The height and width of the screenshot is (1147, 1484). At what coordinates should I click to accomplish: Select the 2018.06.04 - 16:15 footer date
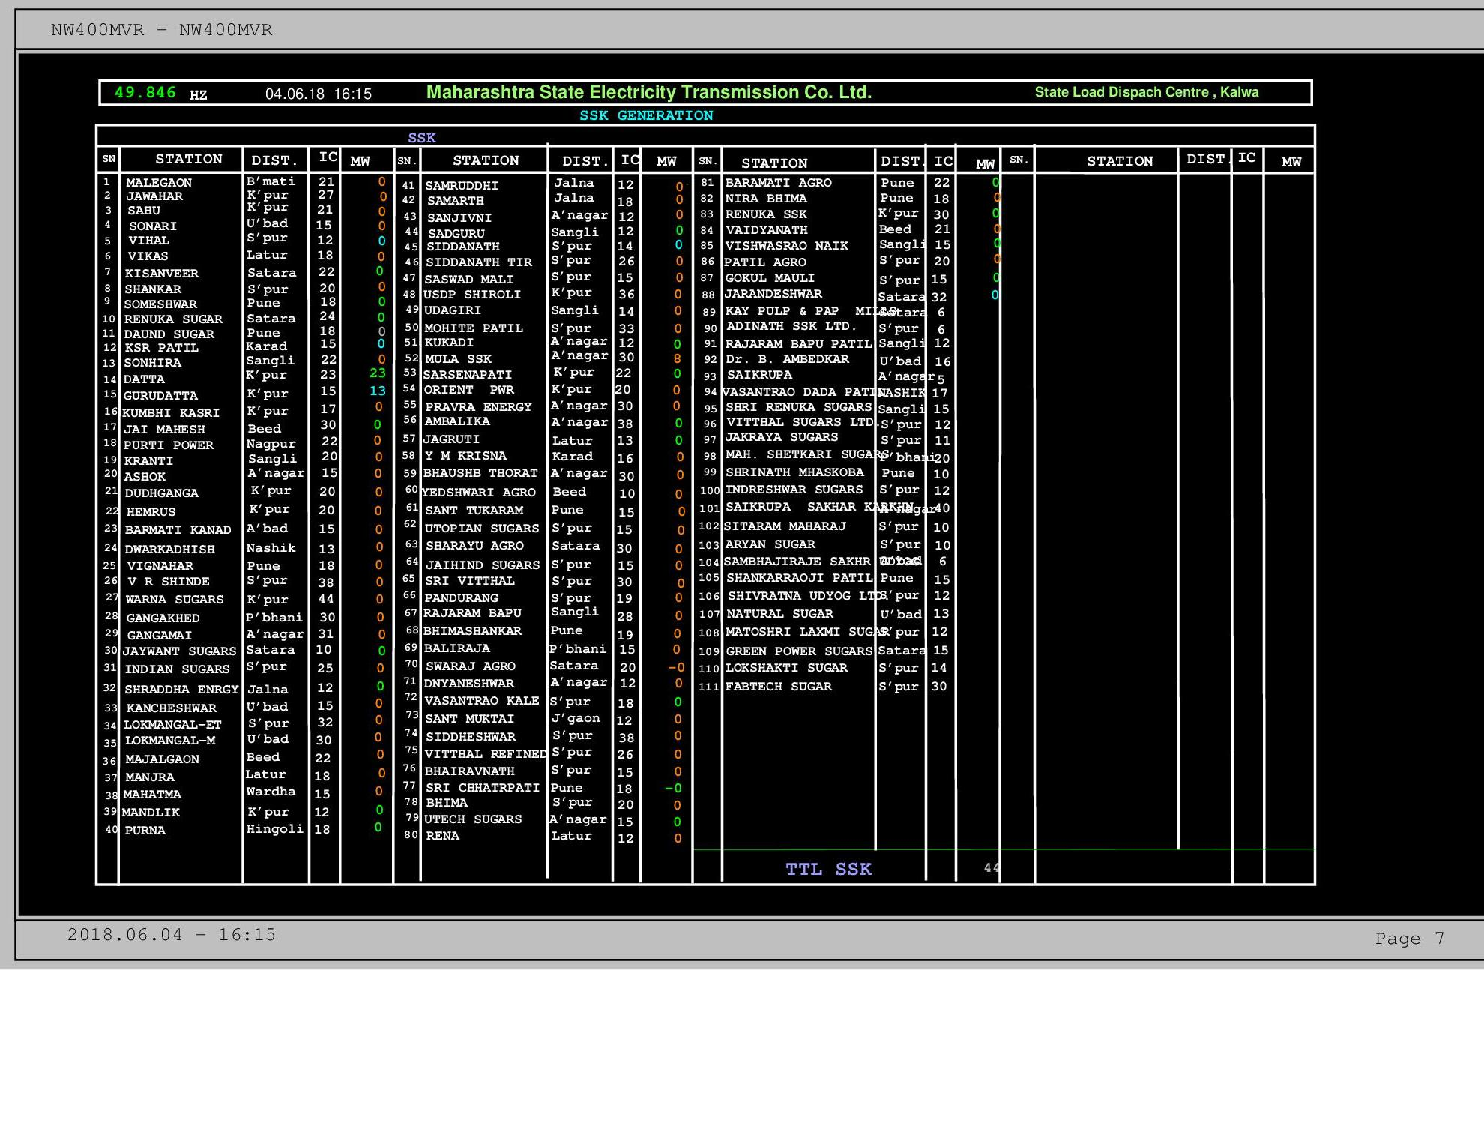pos(172,935)
